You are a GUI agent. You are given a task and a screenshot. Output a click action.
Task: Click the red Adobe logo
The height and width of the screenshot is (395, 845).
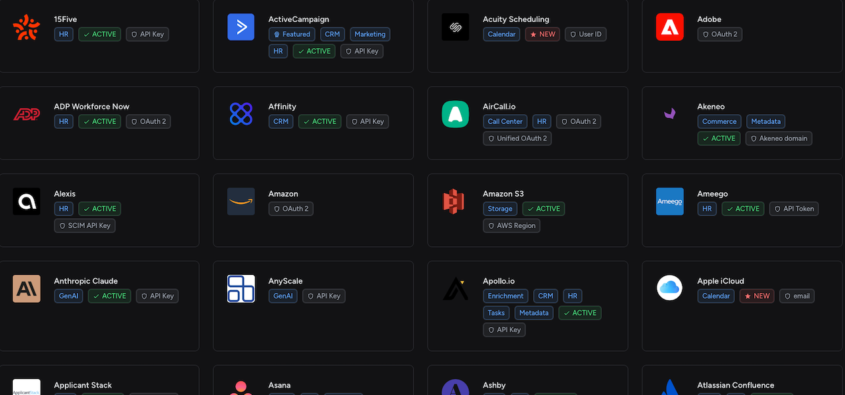click(x=669, y=27)
